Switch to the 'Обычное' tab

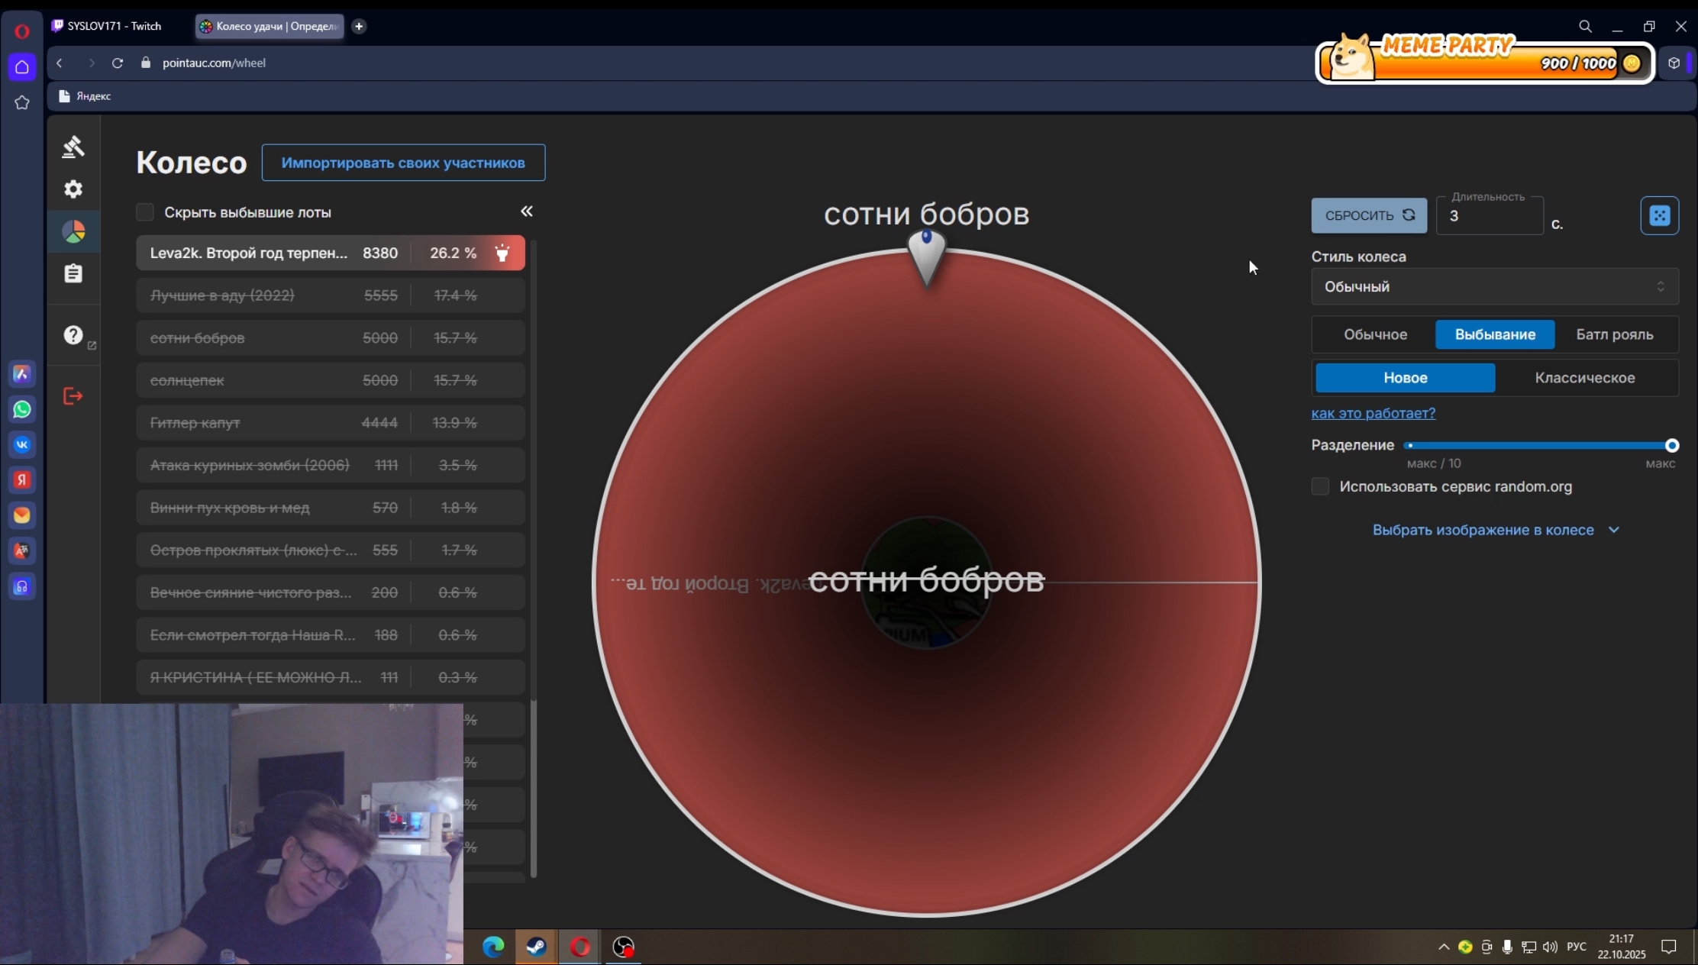click(x=1375, y=334)
